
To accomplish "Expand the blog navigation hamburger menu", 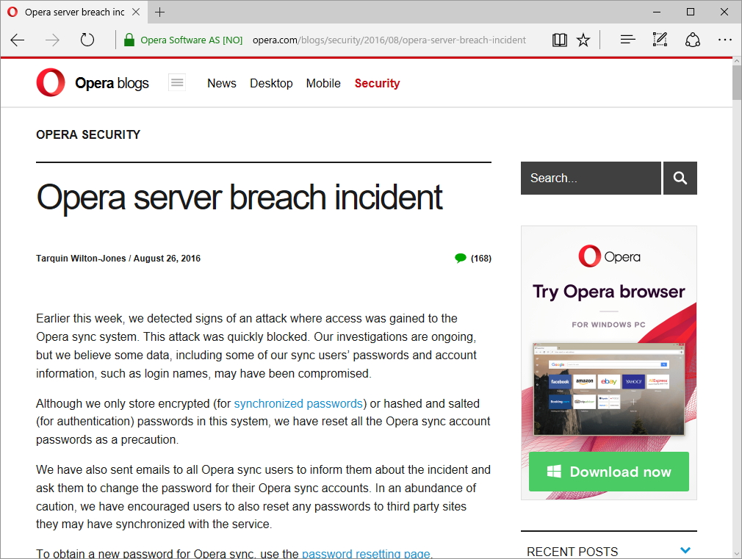I will pos(176,82).
